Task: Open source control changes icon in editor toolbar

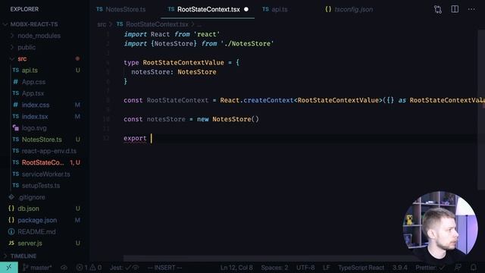Action: pos(438,9)
